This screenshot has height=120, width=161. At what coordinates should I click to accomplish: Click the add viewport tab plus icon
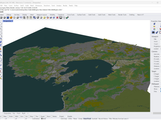[x=28, y=113]
